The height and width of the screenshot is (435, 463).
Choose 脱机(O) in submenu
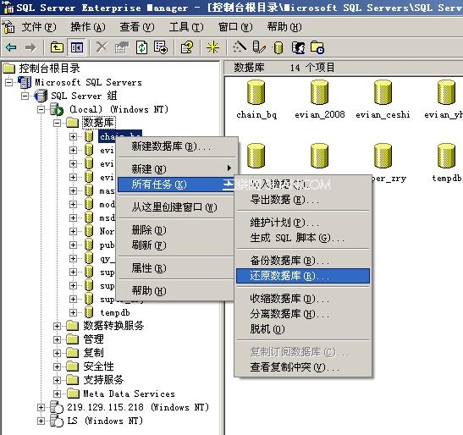303,329
